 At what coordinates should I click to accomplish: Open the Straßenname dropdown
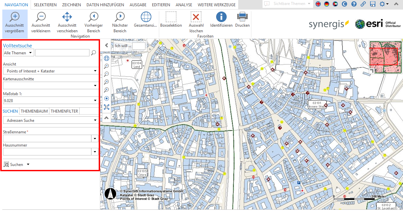[95, 138]
